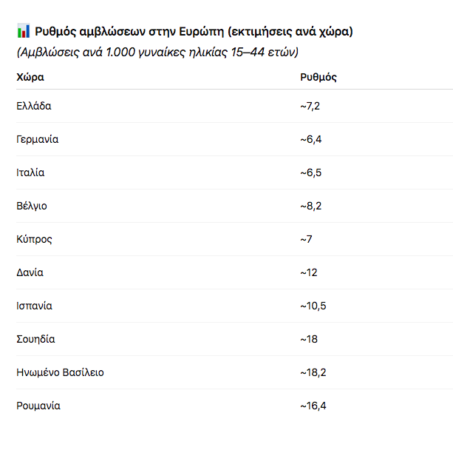This screenshot has height=473, width=453.
Task: Click the Κύπρος country cell
Action: [34, 239]
